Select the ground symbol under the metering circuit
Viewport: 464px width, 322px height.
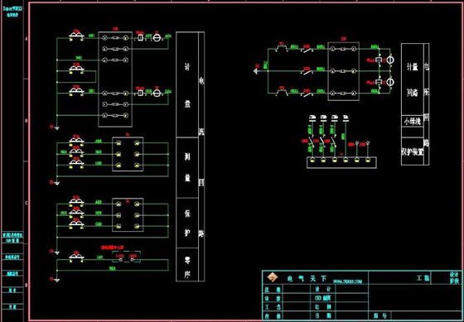[56, 128]
